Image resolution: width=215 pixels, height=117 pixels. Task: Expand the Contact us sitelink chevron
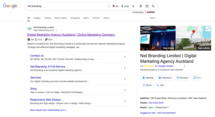125,57
